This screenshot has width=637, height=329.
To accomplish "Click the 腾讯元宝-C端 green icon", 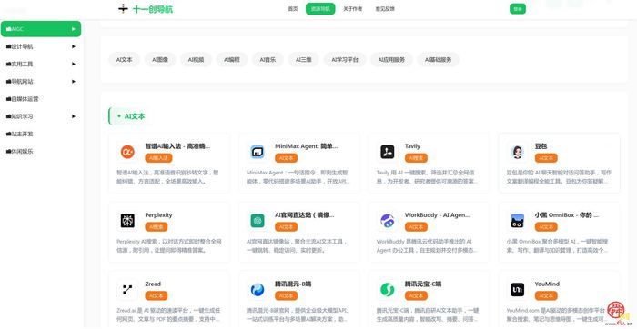I will tap(387, 290).
